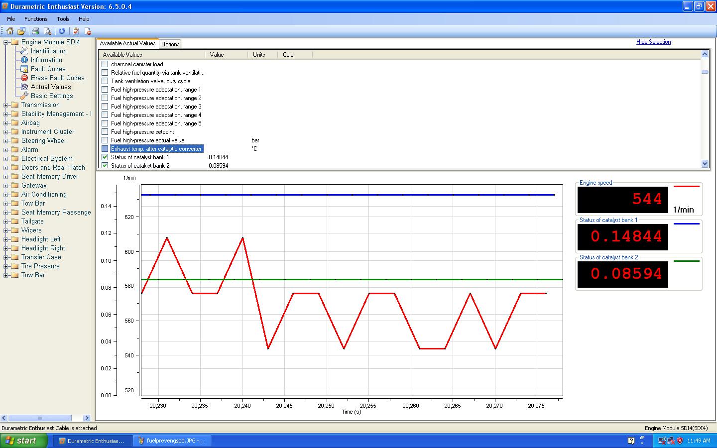This screenshot has width=717, height=448.
Task: Expand the Air Conditioning tree node
Action: (x=6, y=195)
